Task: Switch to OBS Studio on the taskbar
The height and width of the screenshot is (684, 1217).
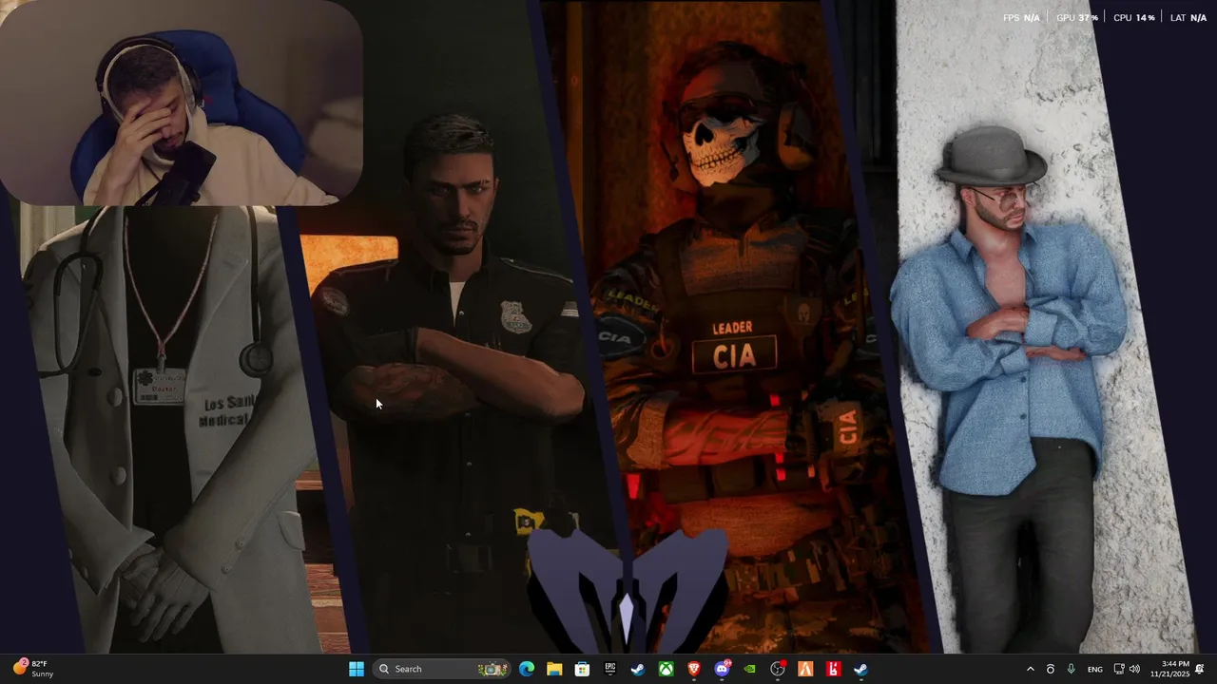Action: [x=778, y=669]
